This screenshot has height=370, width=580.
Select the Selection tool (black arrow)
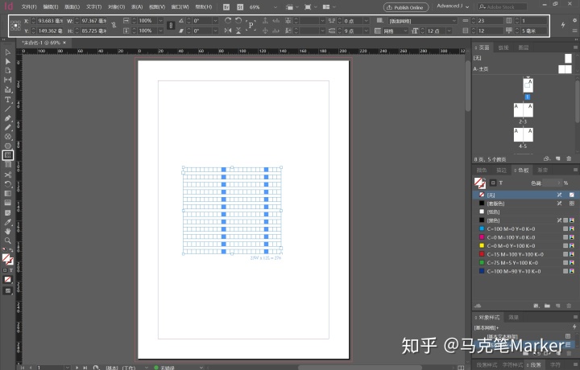[8, 52]
